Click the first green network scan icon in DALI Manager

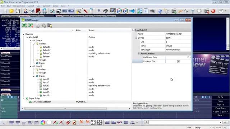[x=24, y=25]
